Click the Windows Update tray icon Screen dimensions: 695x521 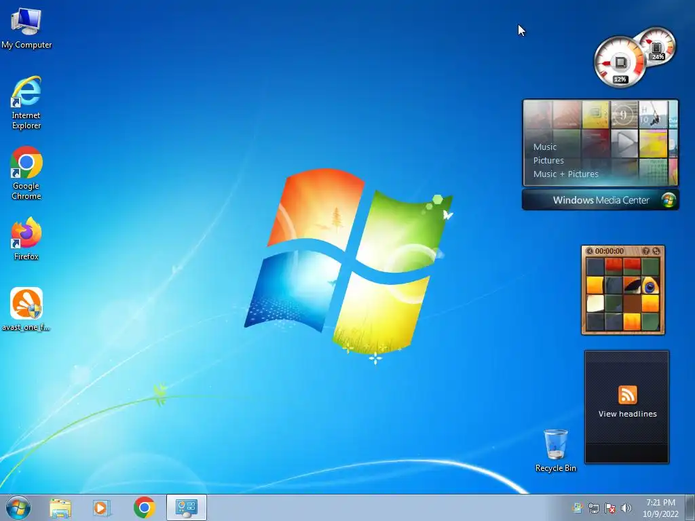pyautogui.click(x=577, y=508)
